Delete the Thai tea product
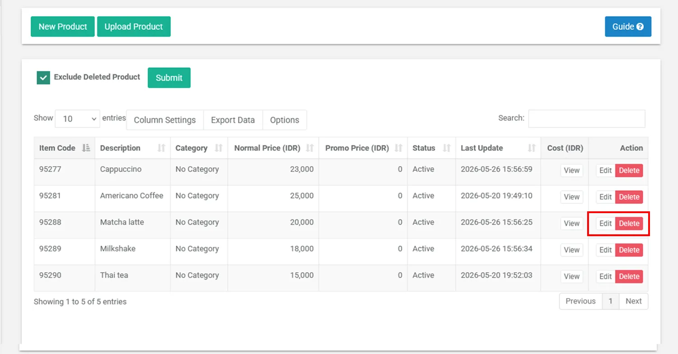The image size is (678, 354). pos(629,277)
